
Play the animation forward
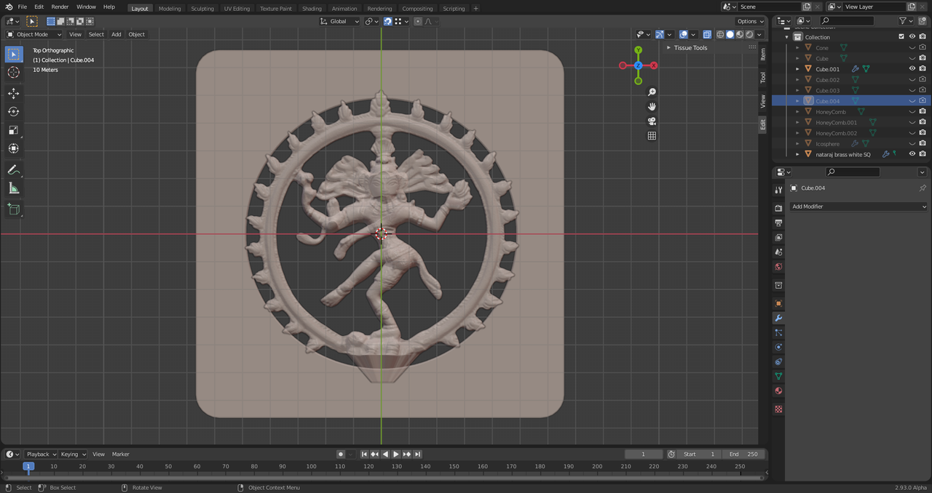[x=396, y=454]
